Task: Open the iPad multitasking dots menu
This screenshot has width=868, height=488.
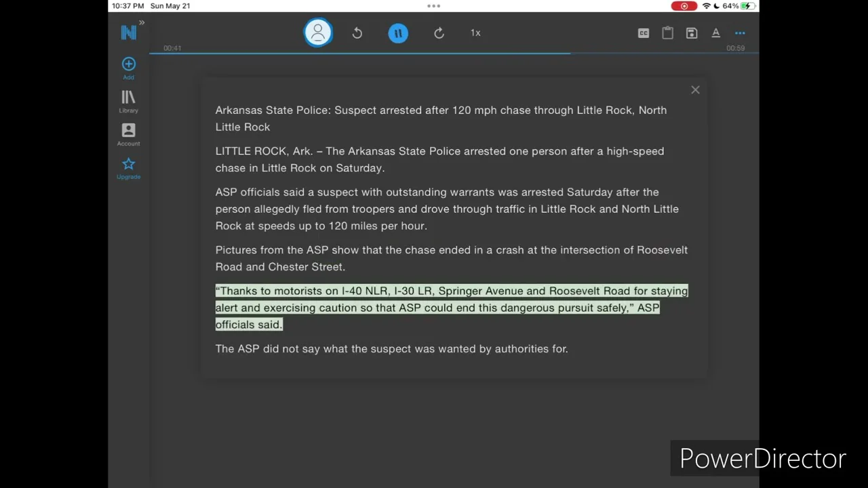Action: [x=434, y=6]
